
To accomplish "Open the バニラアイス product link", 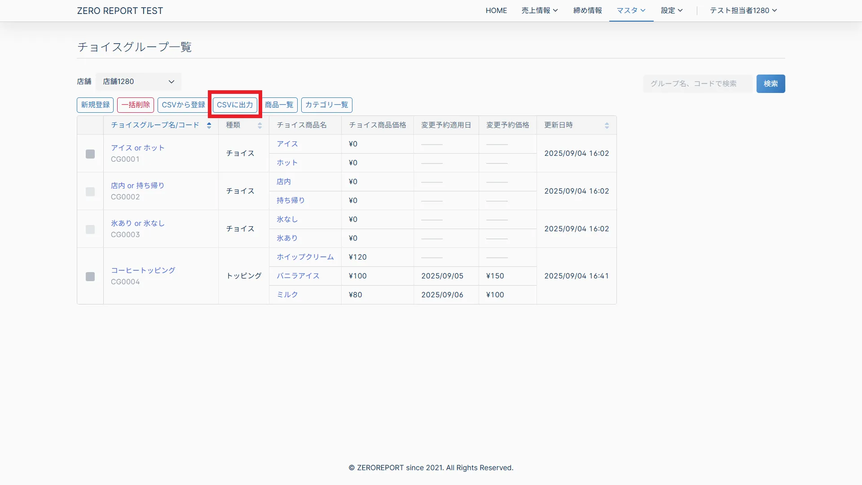I will click(x=298, y=276).
